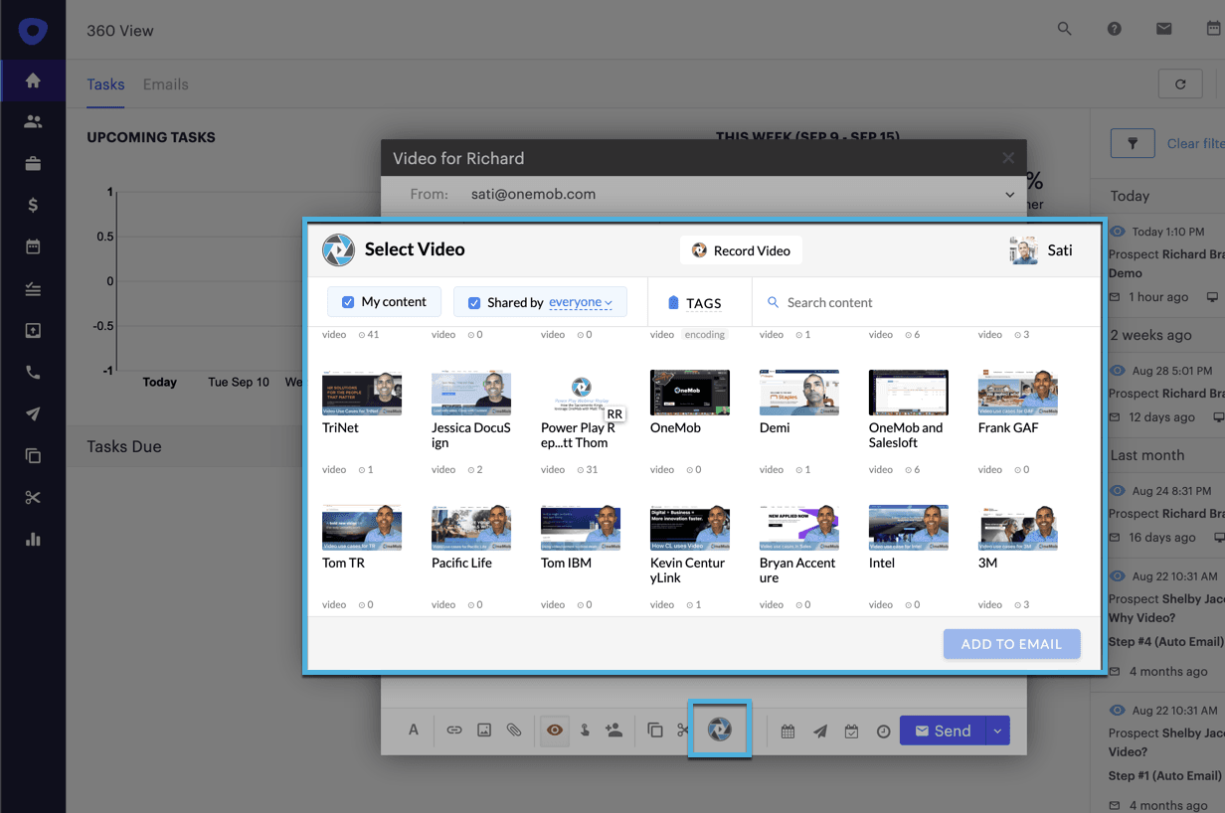Switch to the Emails tab

(165, 84)
